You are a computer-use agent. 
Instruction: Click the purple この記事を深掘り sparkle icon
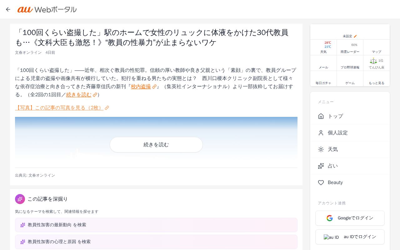(20, 199)
